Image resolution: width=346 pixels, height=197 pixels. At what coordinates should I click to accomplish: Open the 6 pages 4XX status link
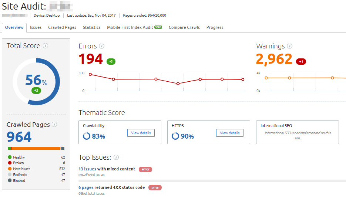tap(86, 187)
